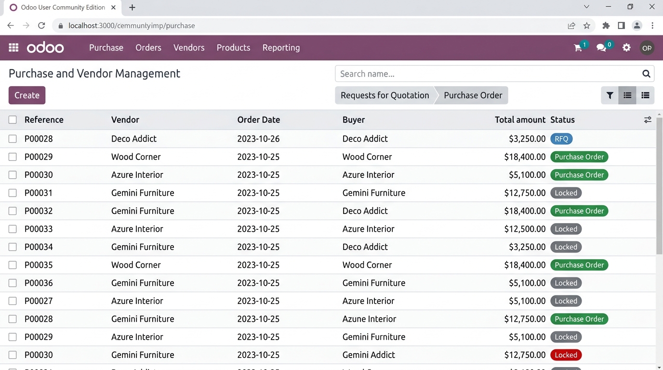
Task: Sort by the Reference column header
Action: [x=44, y=120]
